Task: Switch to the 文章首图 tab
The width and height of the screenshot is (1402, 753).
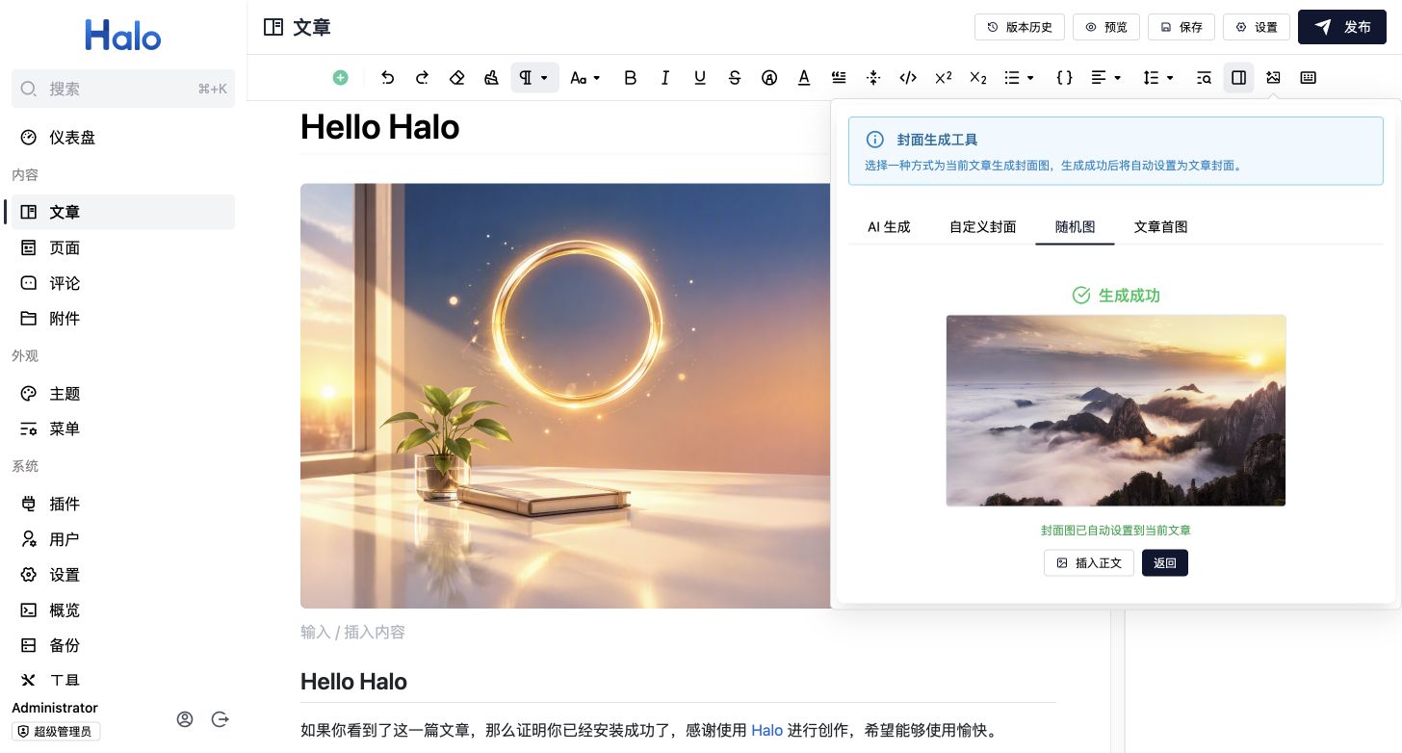Action: [1160, 227]
